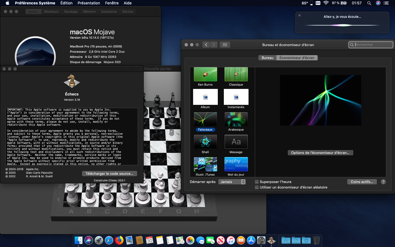
Task: Check Utiliser un économiseur d'écran aléatoire
Action: click(257, 187)
